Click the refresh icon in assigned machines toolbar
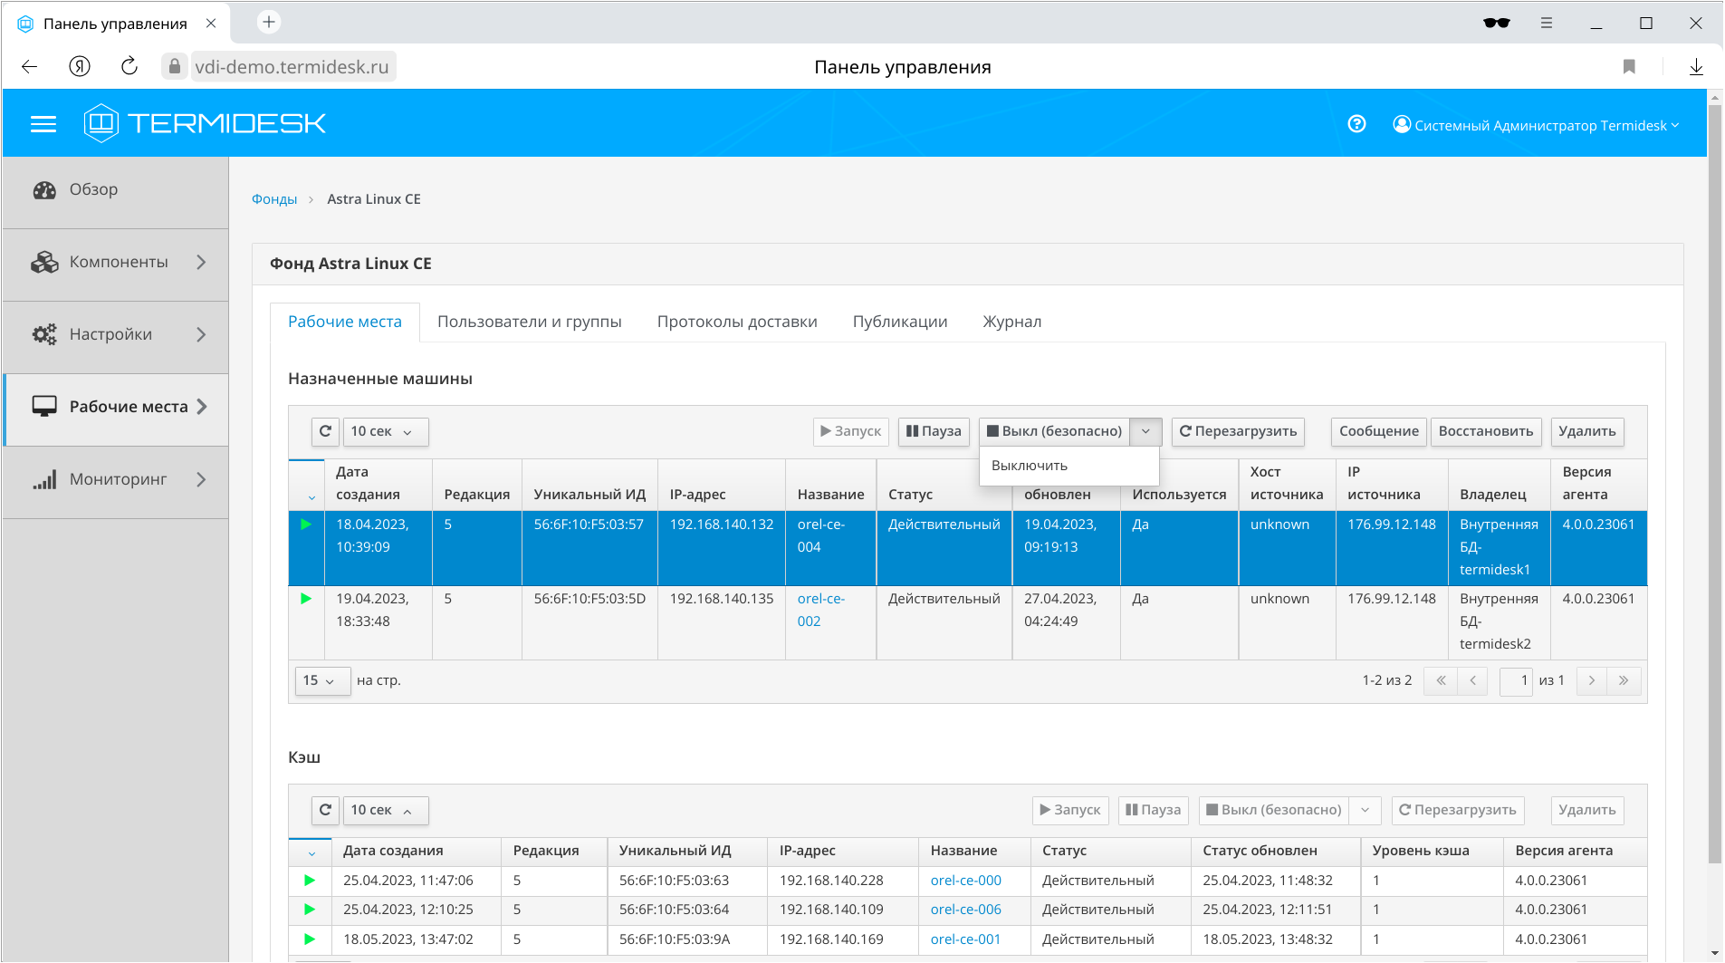1725x963 pixels. point(324,431)
